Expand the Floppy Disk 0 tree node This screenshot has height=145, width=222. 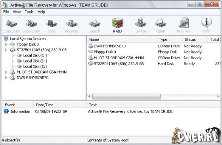(6, 45)
